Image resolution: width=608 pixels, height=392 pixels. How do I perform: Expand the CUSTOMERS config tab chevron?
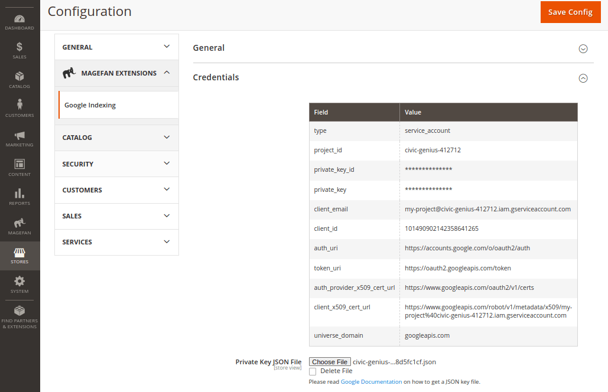click(x=167, y=190)
